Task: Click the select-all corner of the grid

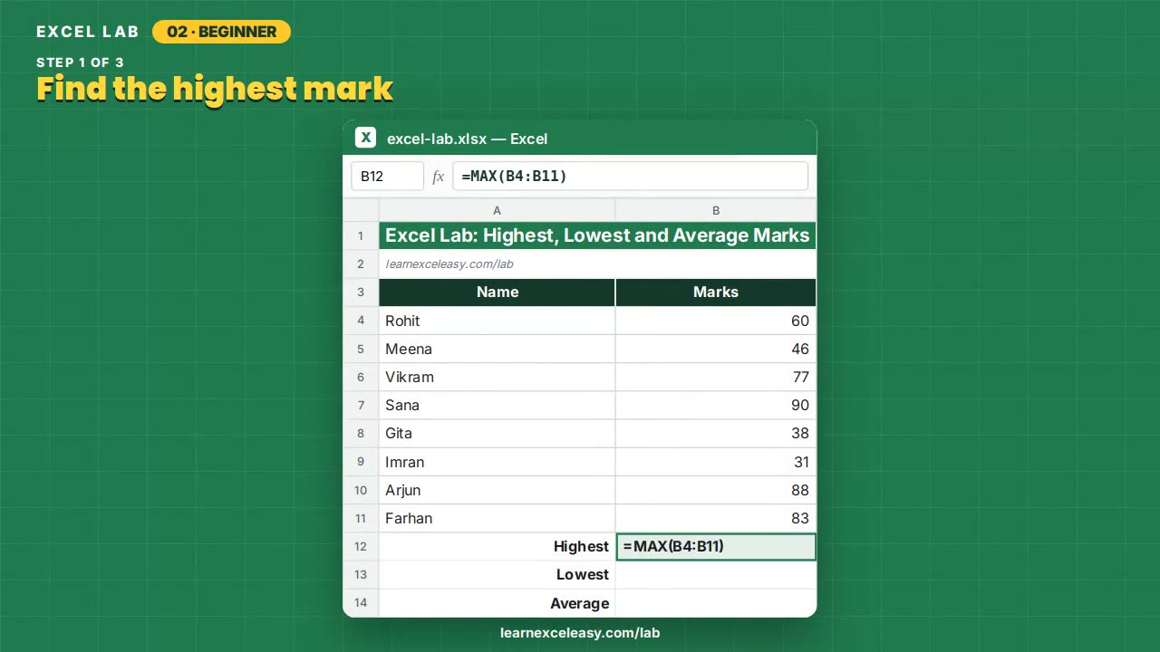Action: 361,210
